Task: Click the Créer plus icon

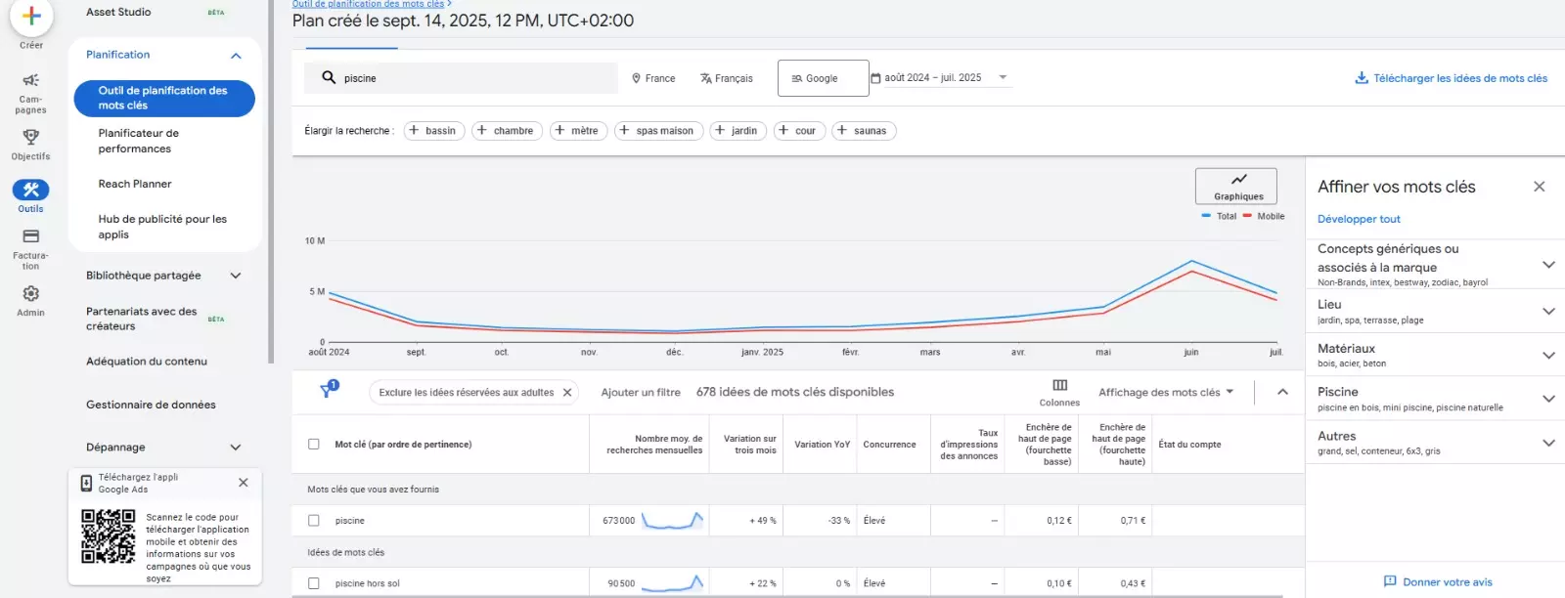Action: click(31, 17)
